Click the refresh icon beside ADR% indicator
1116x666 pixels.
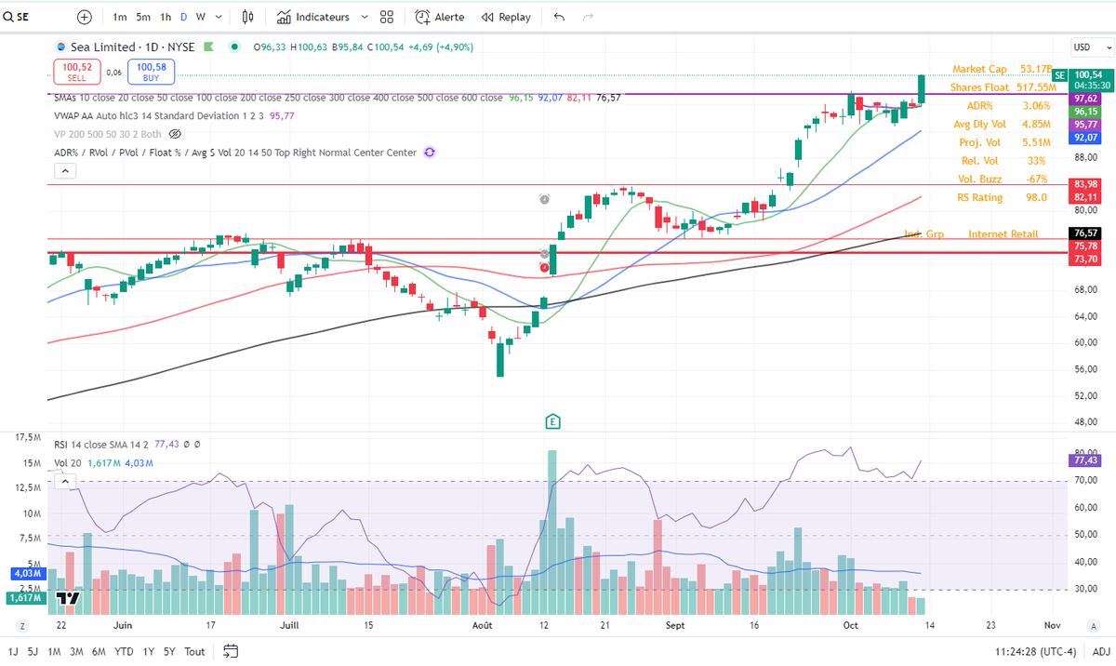point(429,153)
